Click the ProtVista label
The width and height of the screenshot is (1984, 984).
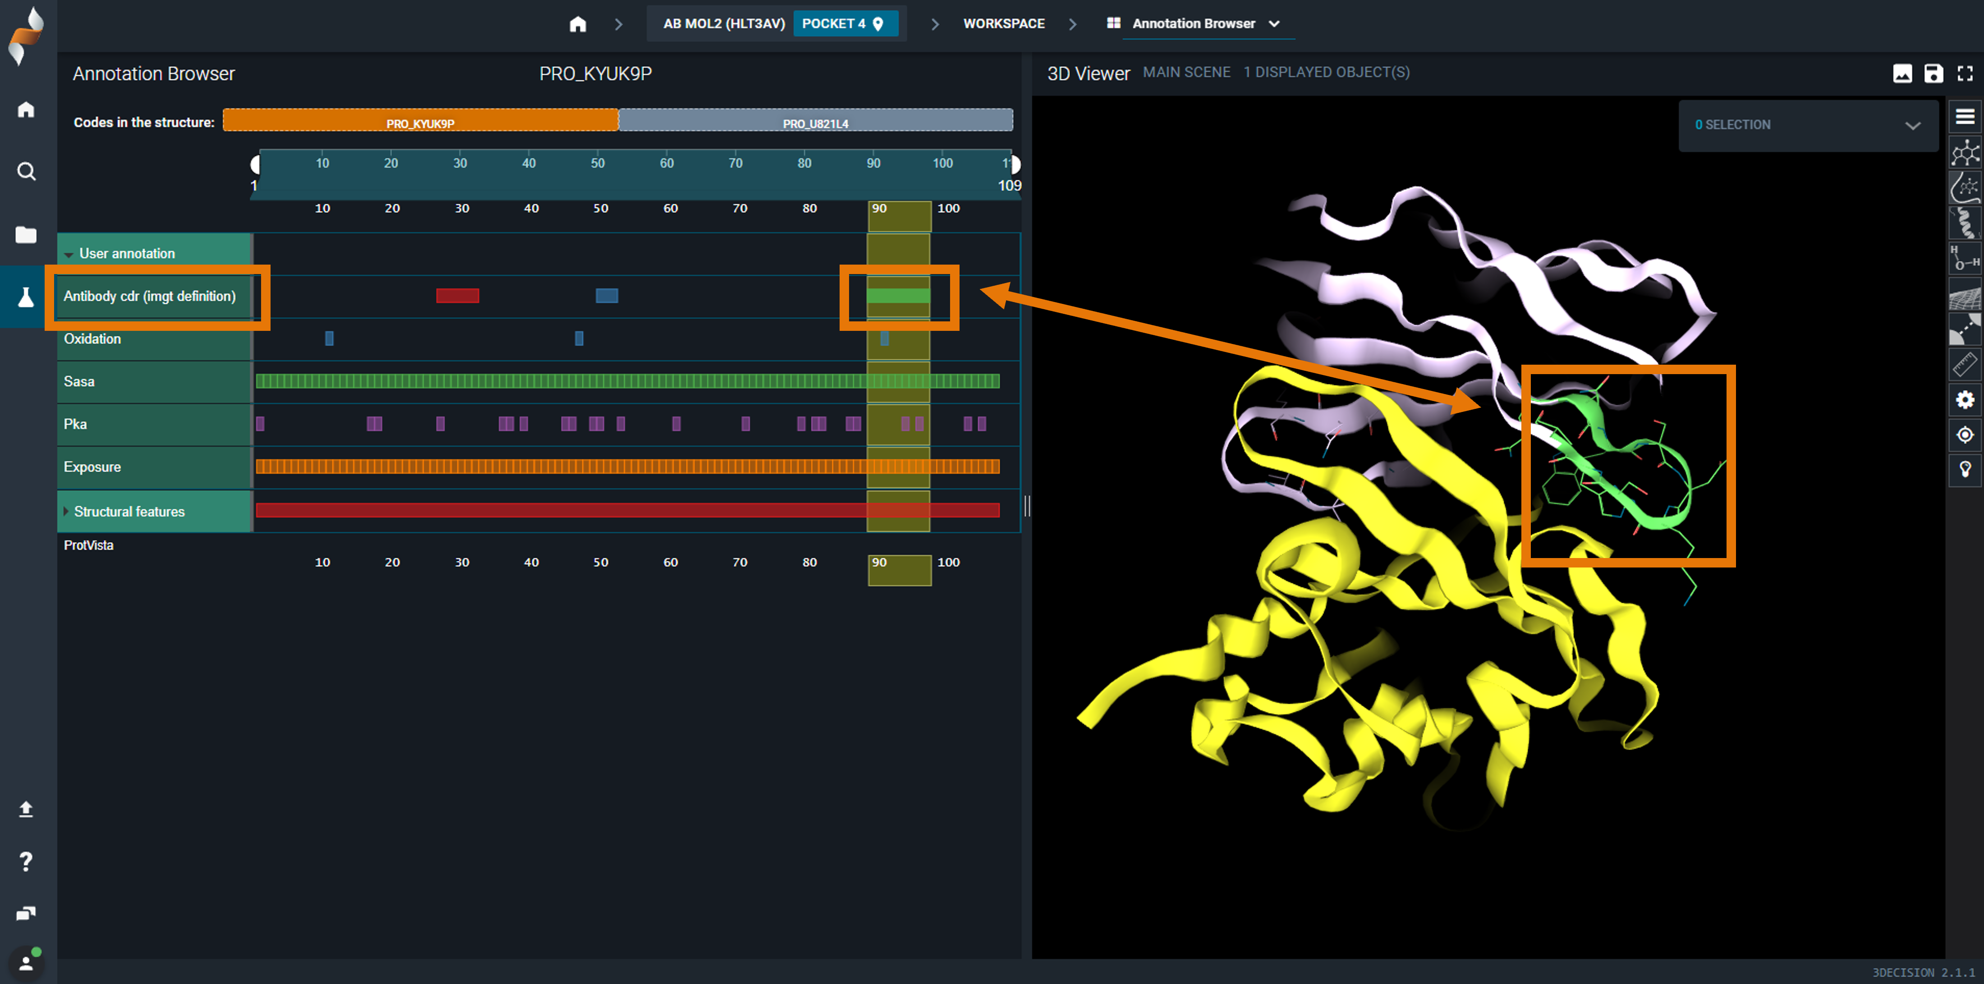coord(88,545)
